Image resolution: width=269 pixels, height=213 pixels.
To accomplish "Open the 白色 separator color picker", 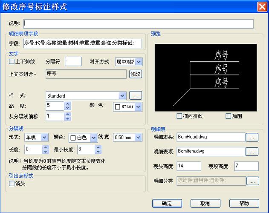I will point(93,137).
